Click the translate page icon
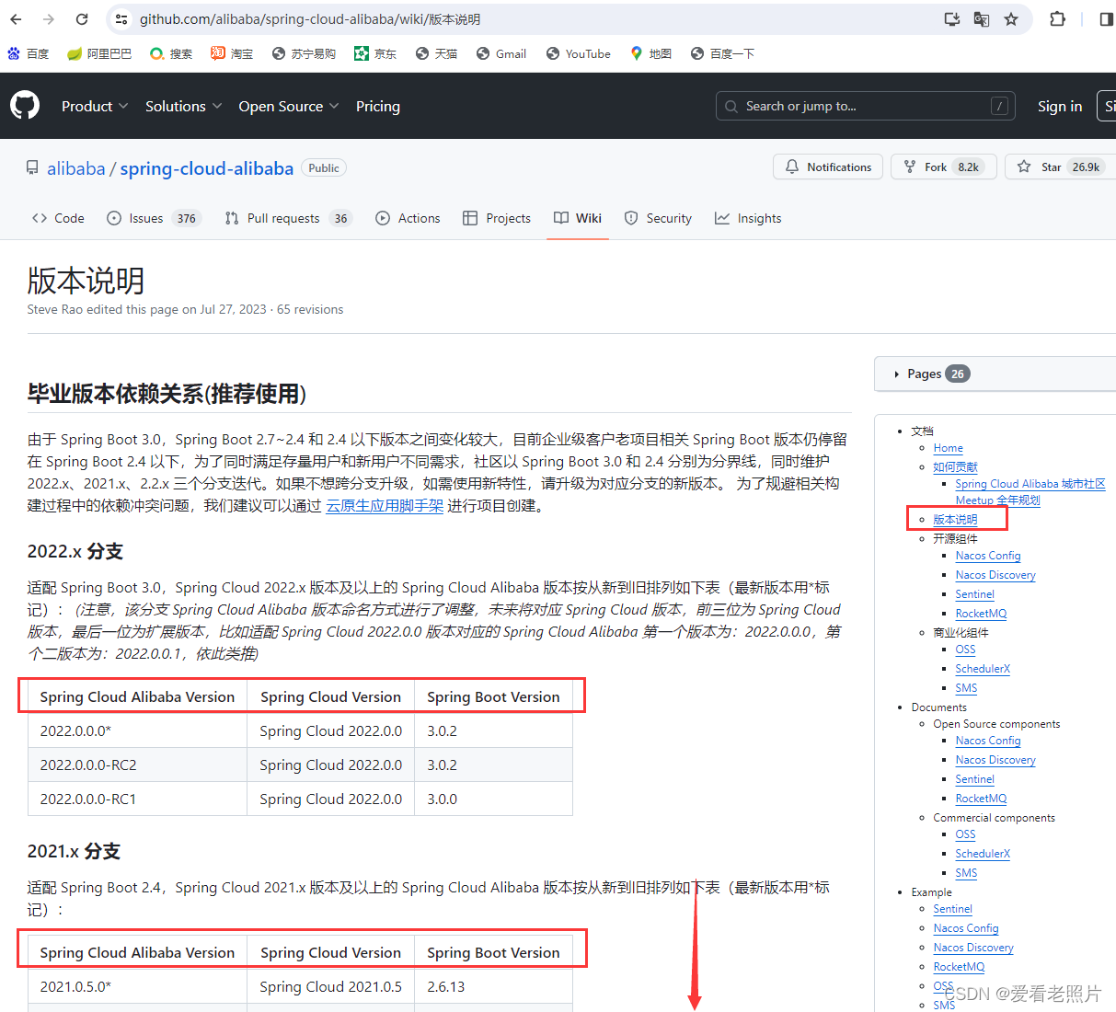The width and height of the screenshot is (1116, 1012). click(x=982, y=19)
